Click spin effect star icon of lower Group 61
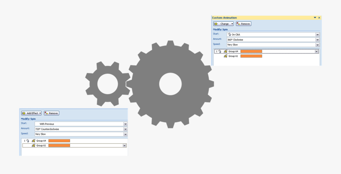 point(33,146)
